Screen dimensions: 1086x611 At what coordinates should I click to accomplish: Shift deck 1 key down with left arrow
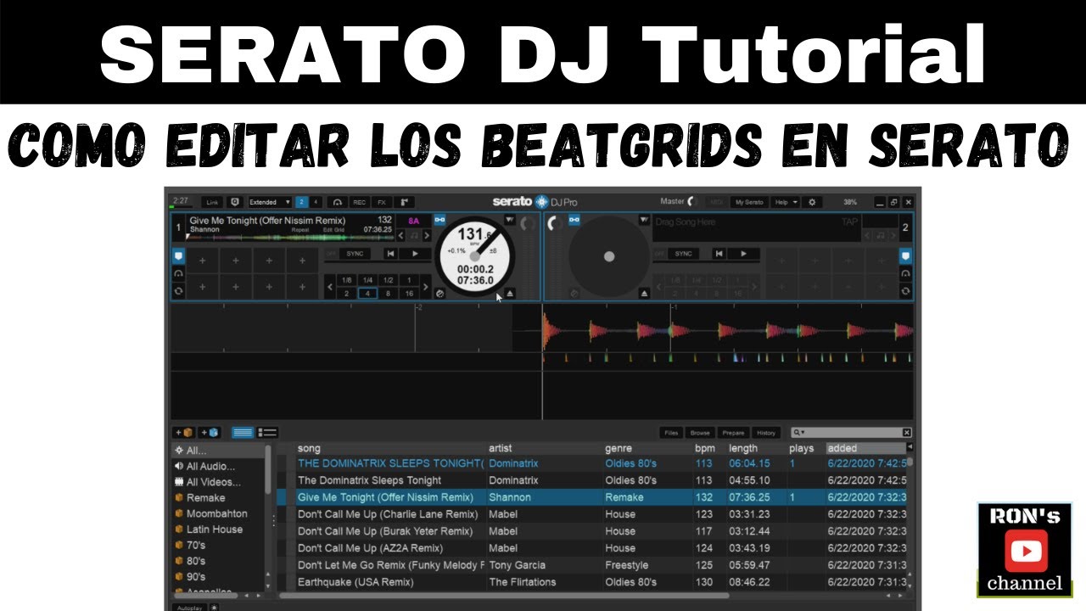point(400,236)
